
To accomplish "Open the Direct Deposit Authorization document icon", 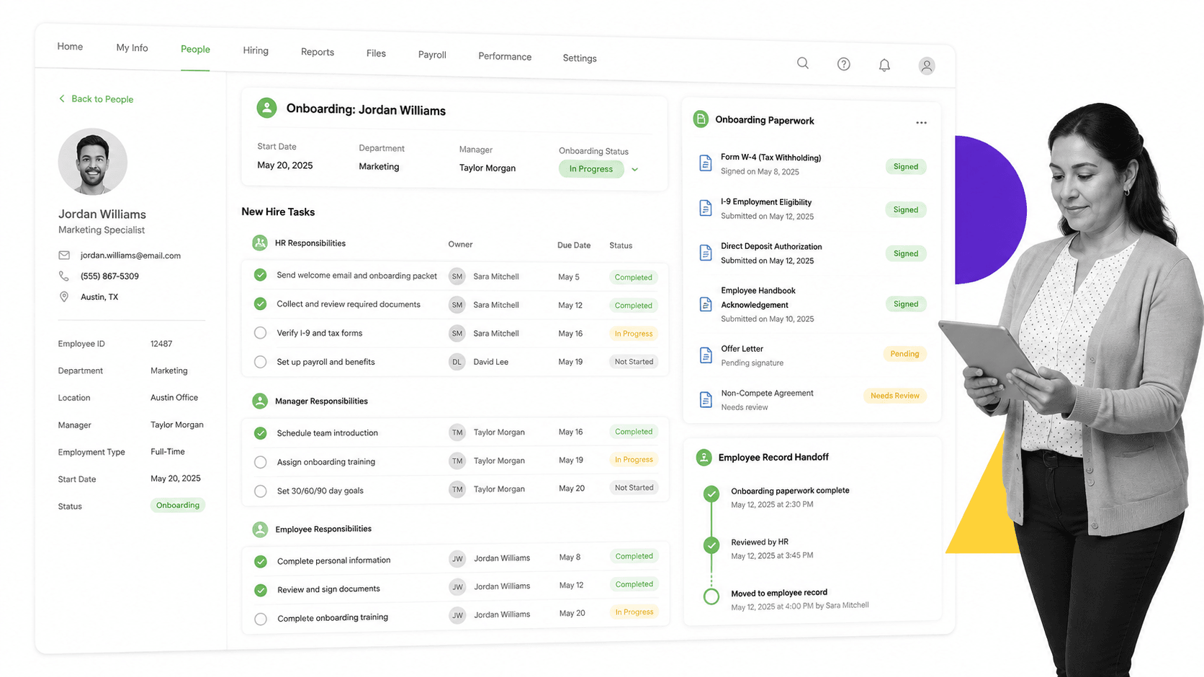I will (x=706, y=253).
